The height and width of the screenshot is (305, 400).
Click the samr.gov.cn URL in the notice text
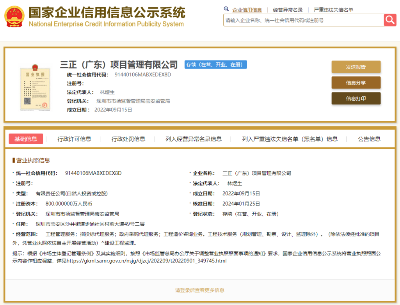[x=147, y=261]
